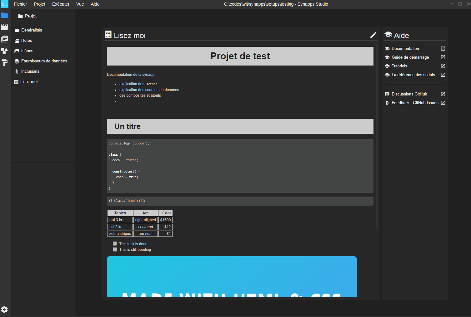The image size is (471, 317).
Task: Open the shapes components icon in sidebar
Action: coord(4,51)
